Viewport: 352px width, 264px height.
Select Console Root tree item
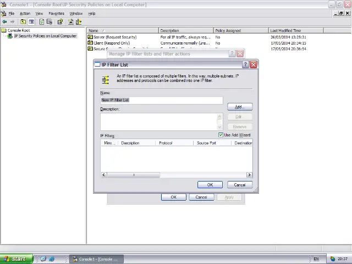click(19, 30)
